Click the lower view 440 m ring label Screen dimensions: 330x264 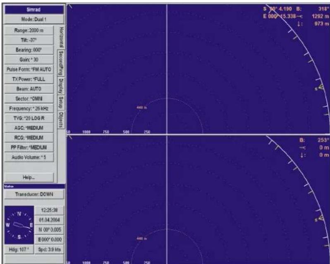[x=142, y=238]
